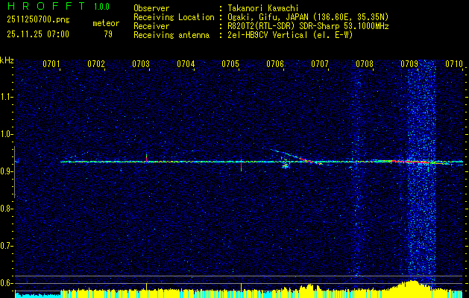Click the Observer label
The width and height of the screenshot is (469, 298).
[x=151, y=8]
